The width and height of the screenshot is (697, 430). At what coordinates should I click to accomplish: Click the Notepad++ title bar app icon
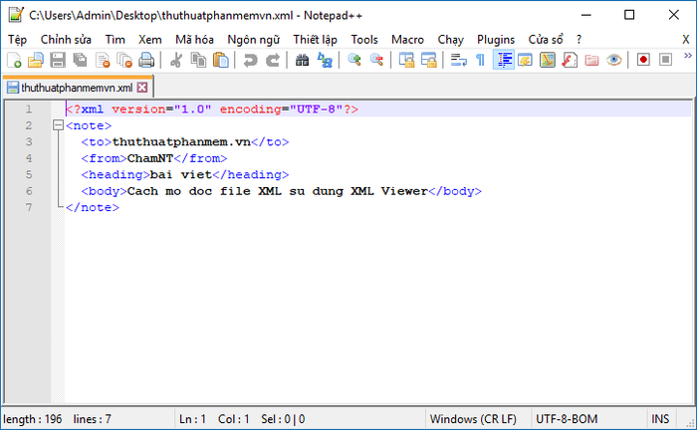16,15
